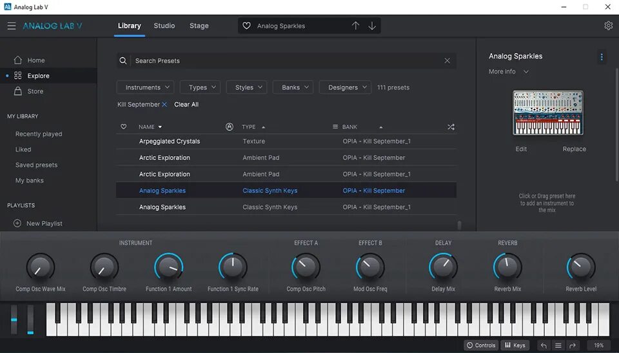Open the Types filter dropdown
This screenshot has height=353, width=619.
tap(200, 87)
